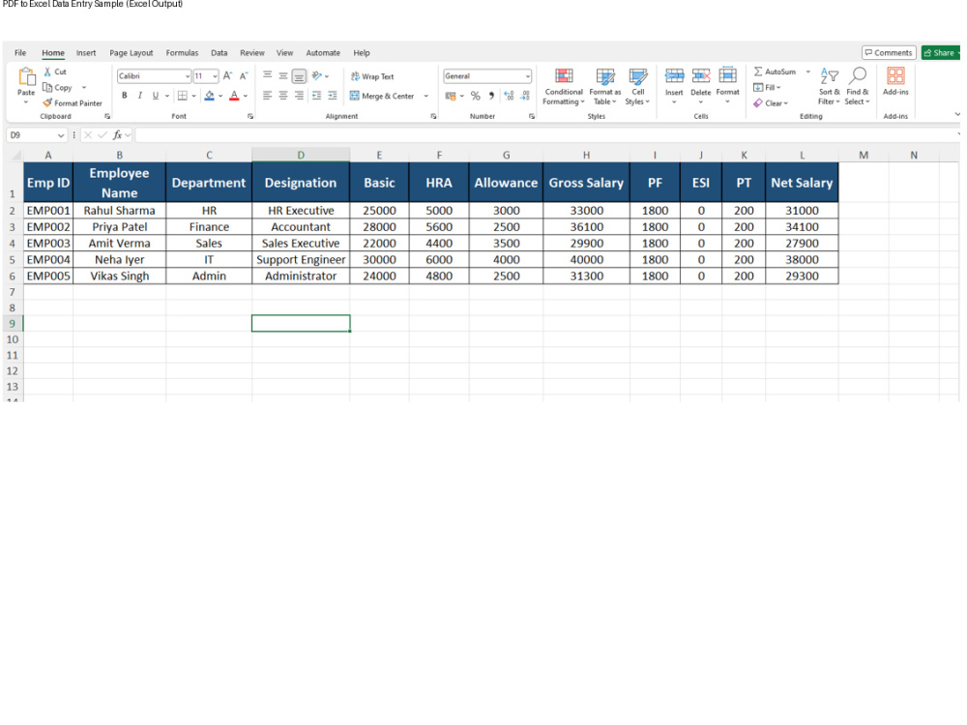Align cell text to the right
The image size is (967, 725).
299,96
